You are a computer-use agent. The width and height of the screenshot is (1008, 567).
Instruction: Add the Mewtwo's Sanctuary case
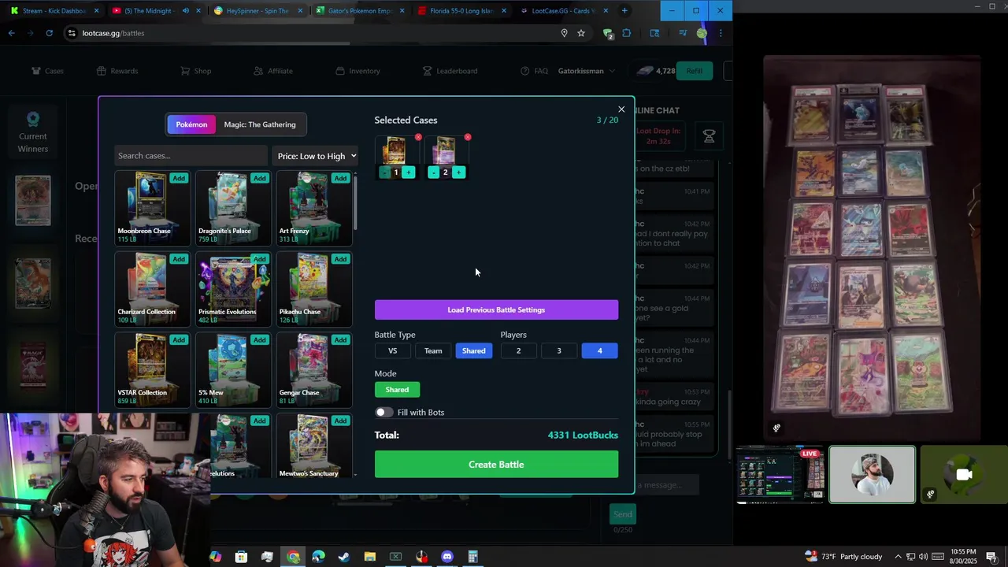[339, 421]
